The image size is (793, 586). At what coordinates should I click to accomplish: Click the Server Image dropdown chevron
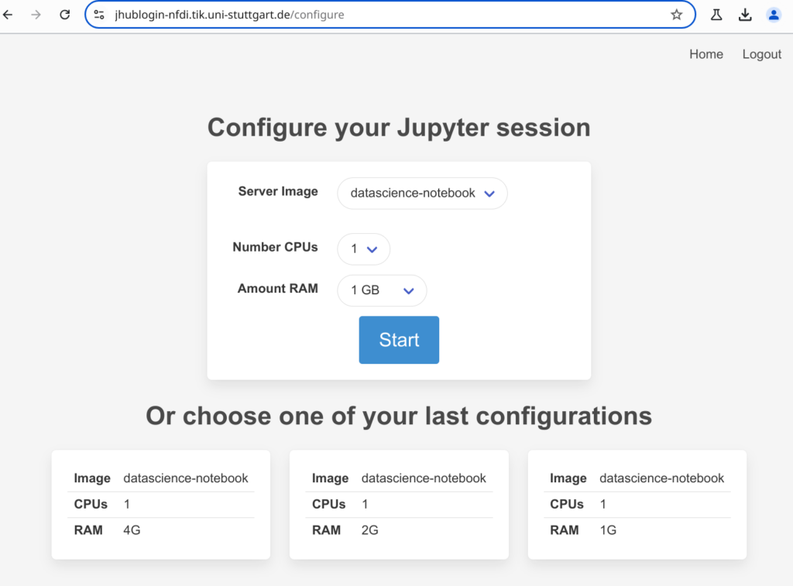(489, 194)
